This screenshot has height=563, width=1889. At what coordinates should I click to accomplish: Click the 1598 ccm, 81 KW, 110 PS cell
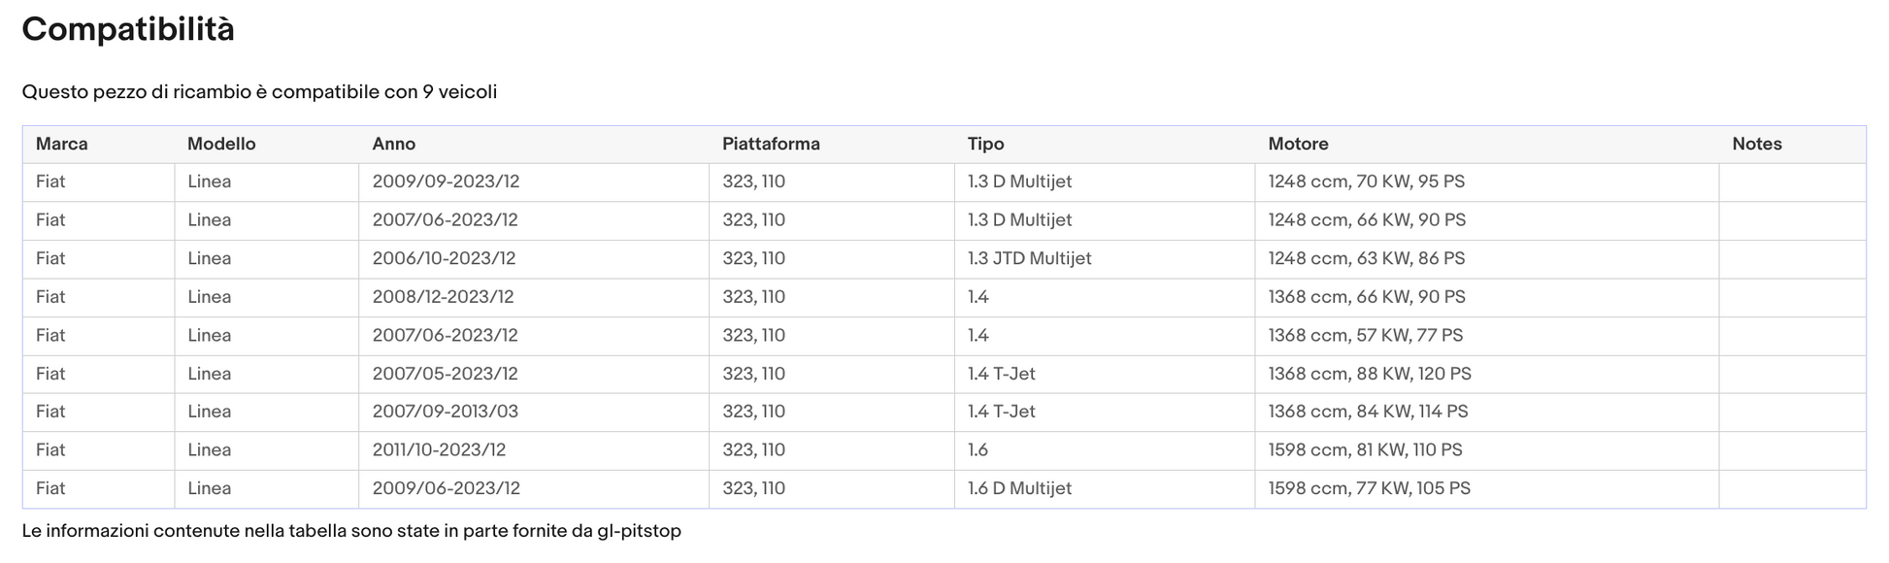pyautogui.click(x=1487, y=451)
